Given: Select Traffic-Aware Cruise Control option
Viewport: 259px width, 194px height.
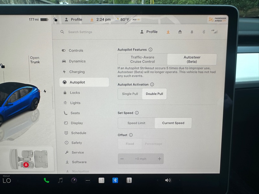Looking at the screenshot, I should pos(142,59).
